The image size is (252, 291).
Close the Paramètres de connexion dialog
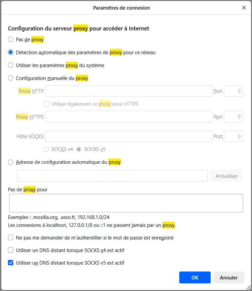244,8
